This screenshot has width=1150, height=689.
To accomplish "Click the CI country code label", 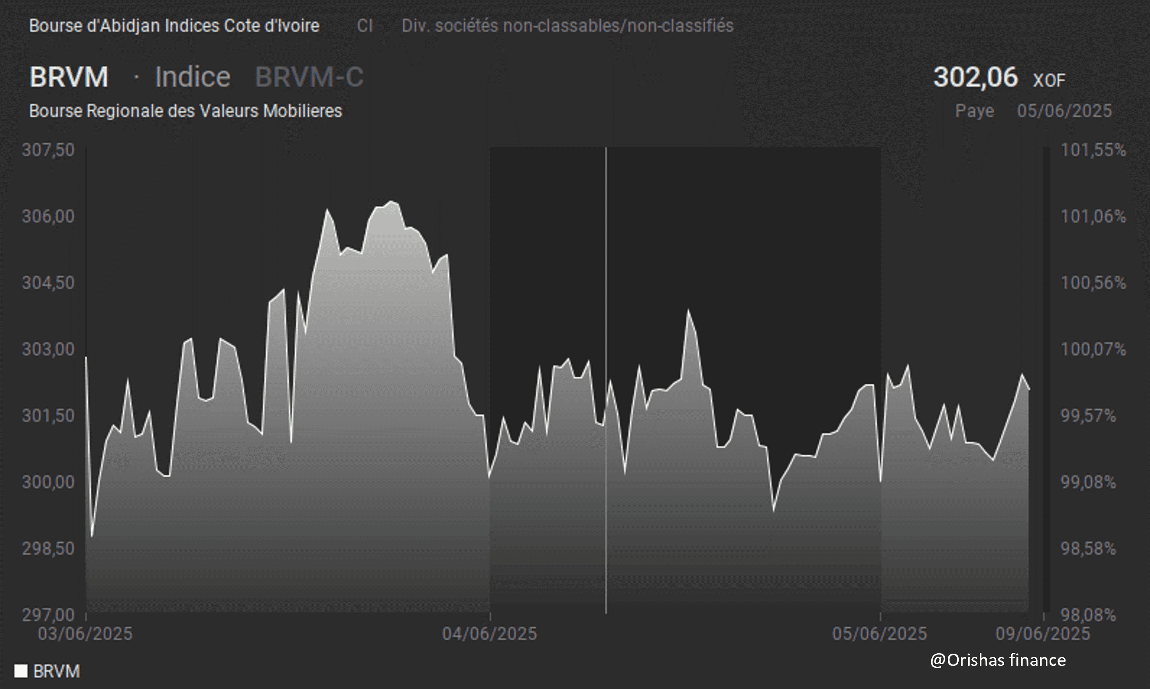I will [365, 26].
